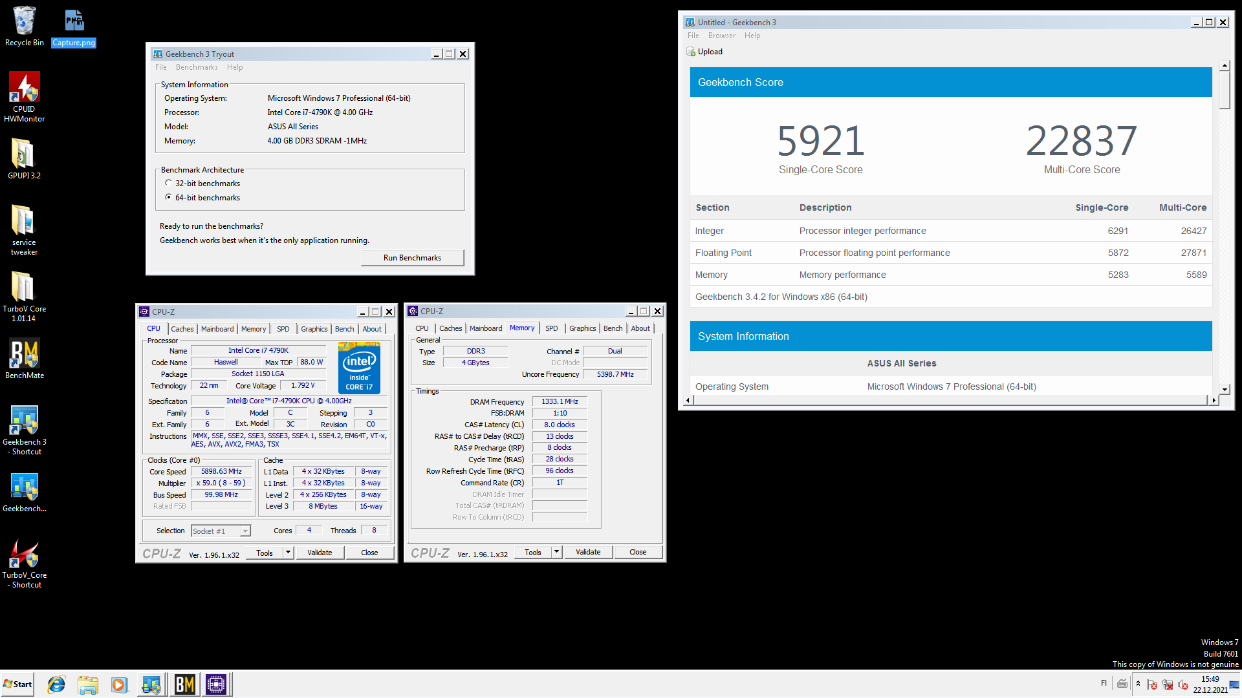The width and height of the screenshot is (1242, 698).
Task: Open Internet Explorer from taskbar
Action: point(56,684)
